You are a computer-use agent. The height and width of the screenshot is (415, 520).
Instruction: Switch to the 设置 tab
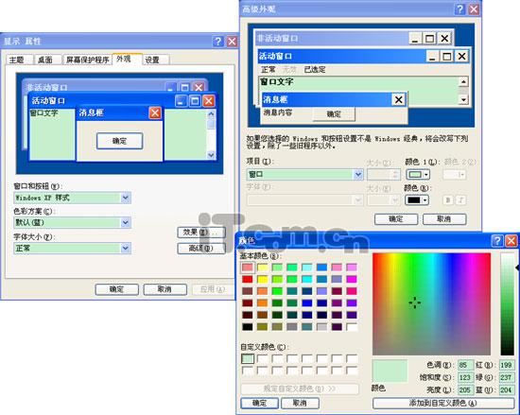click(x=152, y=60)
